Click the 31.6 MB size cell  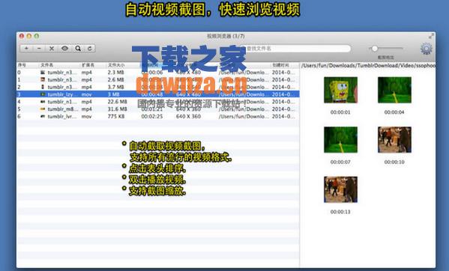(x=118, y=109)
